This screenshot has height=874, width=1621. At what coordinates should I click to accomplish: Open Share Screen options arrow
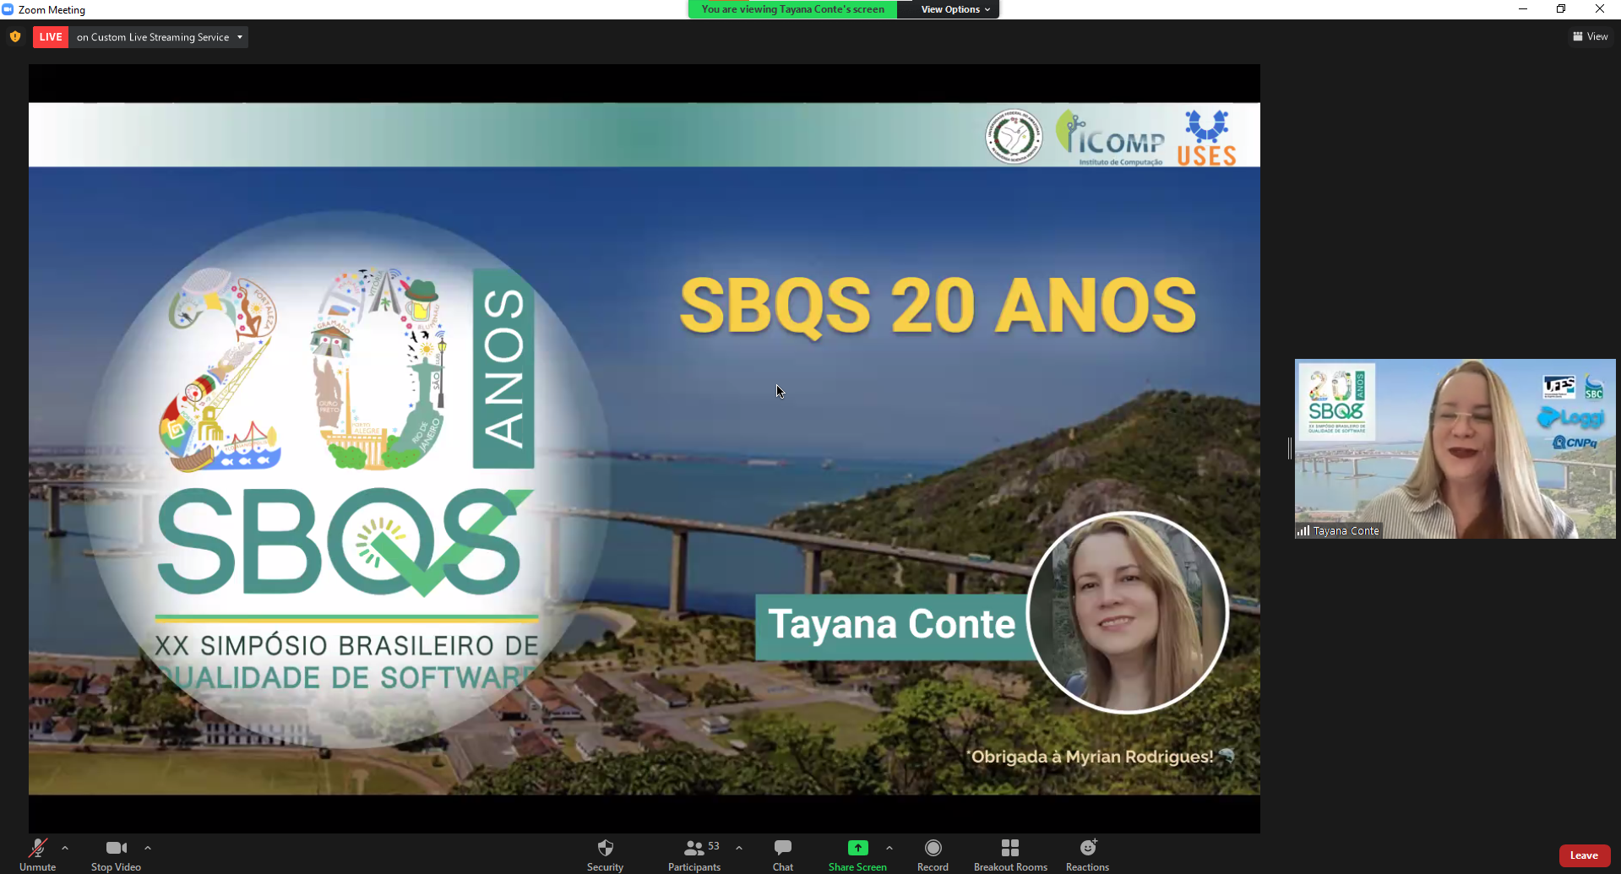(x=889, y=848)
